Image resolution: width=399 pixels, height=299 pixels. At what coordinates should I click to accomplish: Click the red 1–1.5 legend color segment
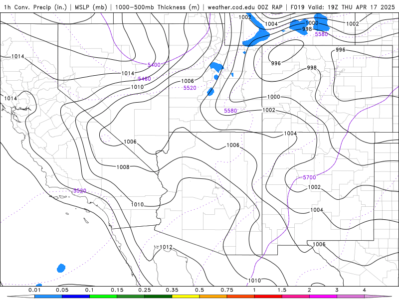(268, 297)
